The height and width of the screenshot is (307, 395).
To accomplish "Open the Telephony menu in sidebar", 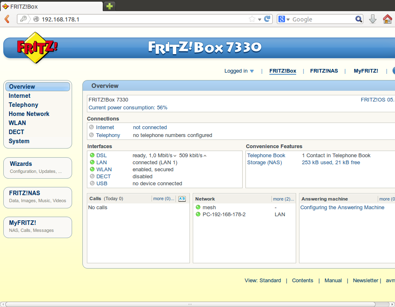I will coord(23,105).
